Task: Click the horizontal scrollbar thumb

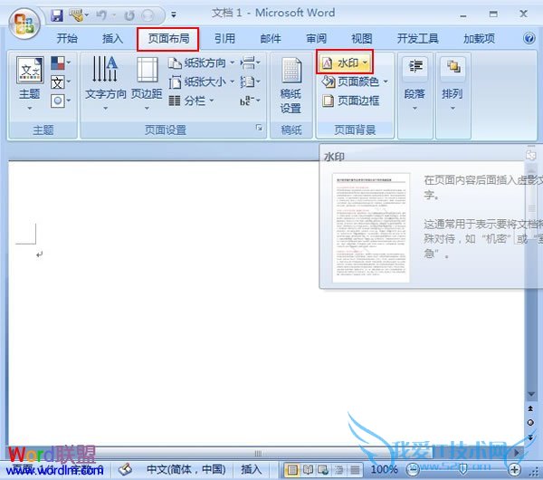Action: [258, 454]
